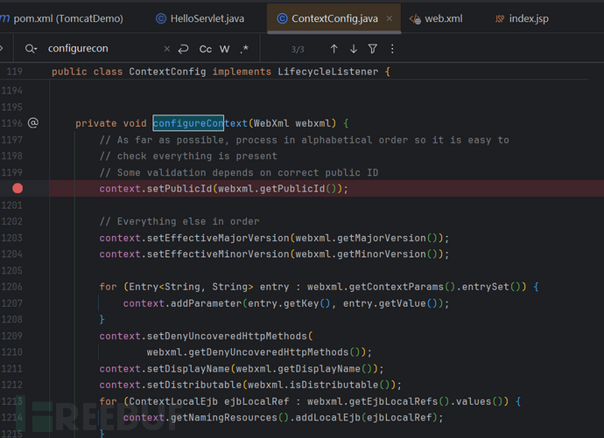Open the HelloServlet.java tab
The image size is (604, 438).
pyautogui.click(x=200, y=18)
